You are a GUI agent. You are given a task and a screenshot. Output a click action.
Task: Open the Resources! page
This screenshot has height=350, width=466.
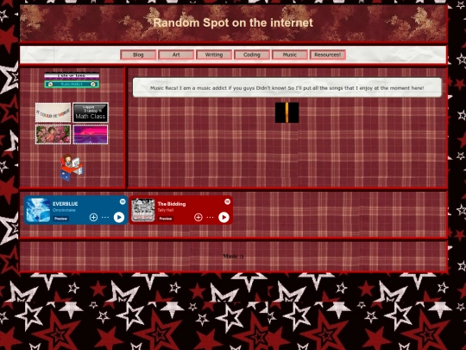click(328, 54)
